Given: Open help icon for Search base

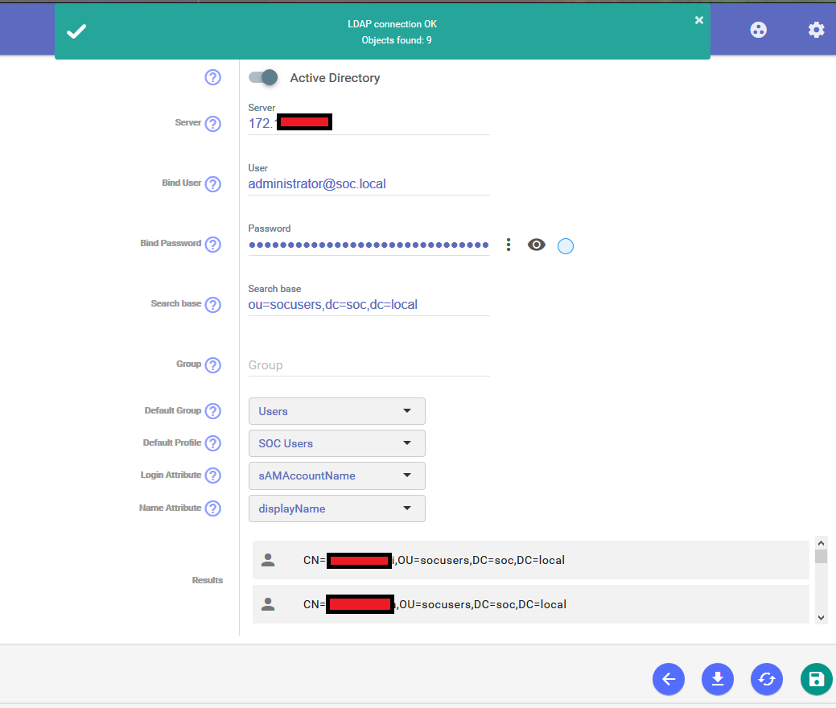Looking at the screenshot, I should 212,304.
